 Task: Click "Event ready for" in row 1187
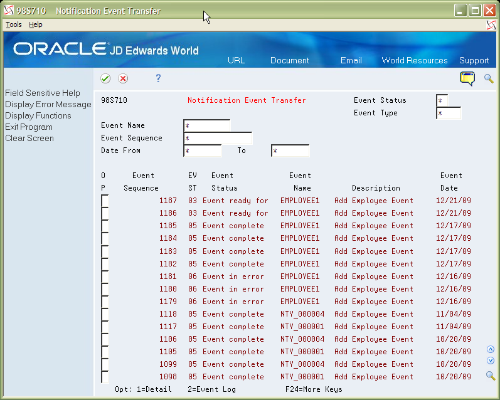click(x=235, y=201)
